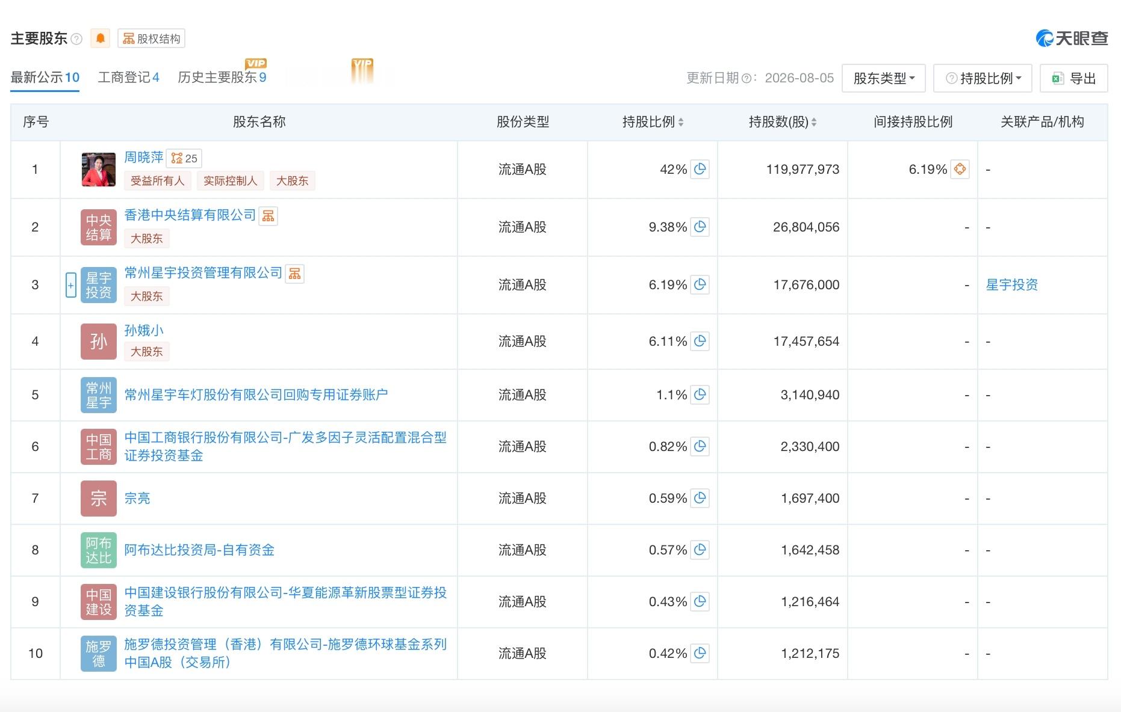The image size is (1121, 712).
Task: Click the help icon next to 主要股东
Action: pyautogui.click(x=76, y=39)
